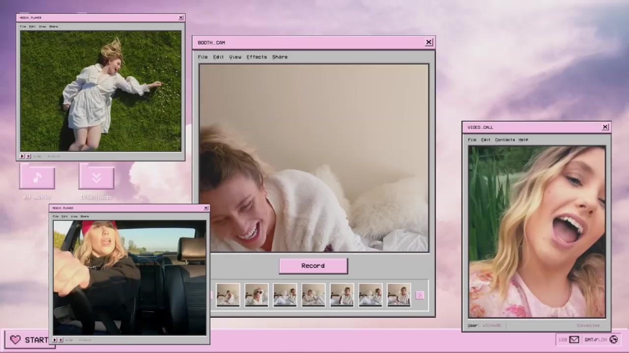Open Contacts menu in VIDEO_CALL window
The image size is (629, 353).
[505, 140]
